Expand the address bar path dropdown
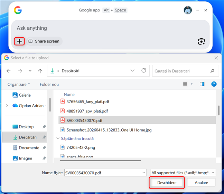Screen dimensions: 224x194 pyautogui.click(x=132, y=71)
